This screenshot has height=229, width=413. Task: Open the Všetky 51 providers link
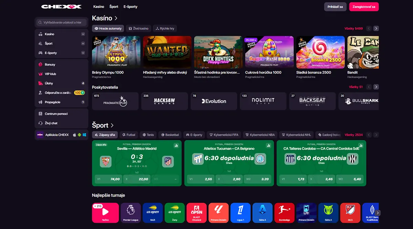pos(356,87)
